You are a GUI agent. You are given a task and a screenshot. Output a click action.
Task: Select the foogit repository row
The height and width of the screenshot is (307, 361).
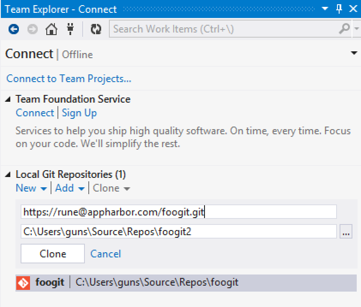[186, 283]
